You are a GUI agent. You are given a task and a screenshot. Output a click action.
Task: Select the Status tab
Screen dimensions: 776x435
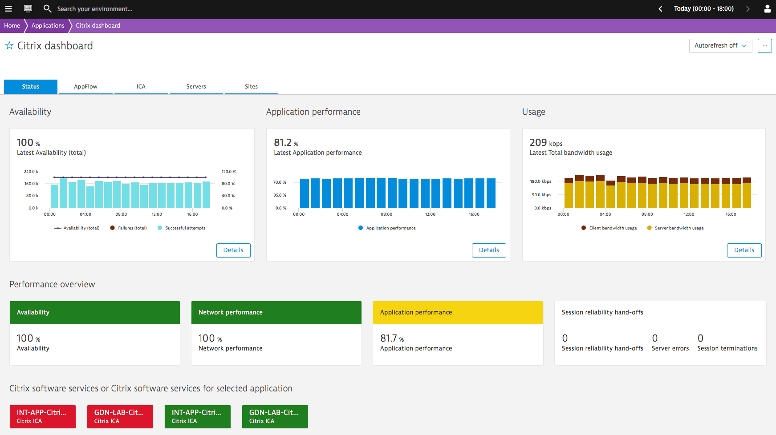point(31,87)
